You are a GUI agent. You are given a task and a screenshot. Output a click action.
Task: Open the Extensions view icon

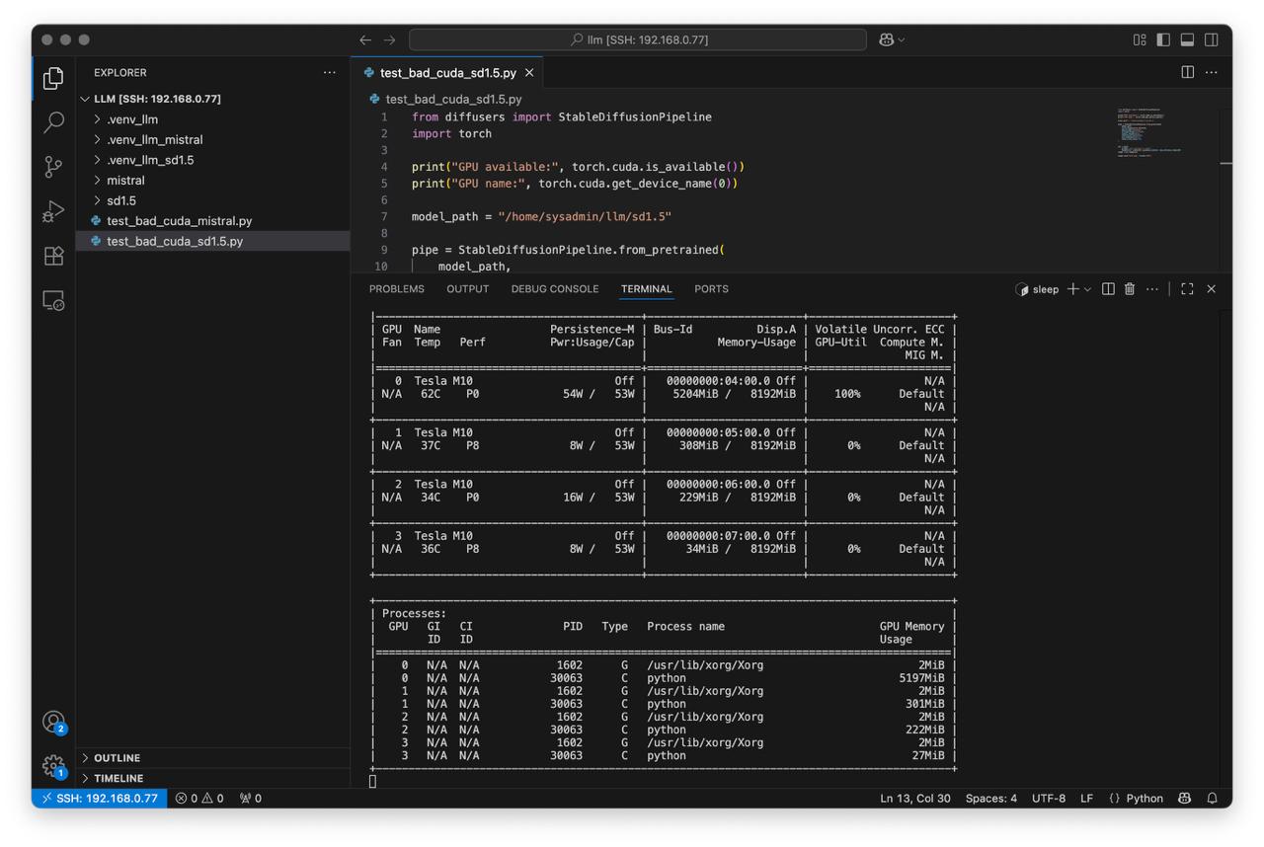(53, 256)
